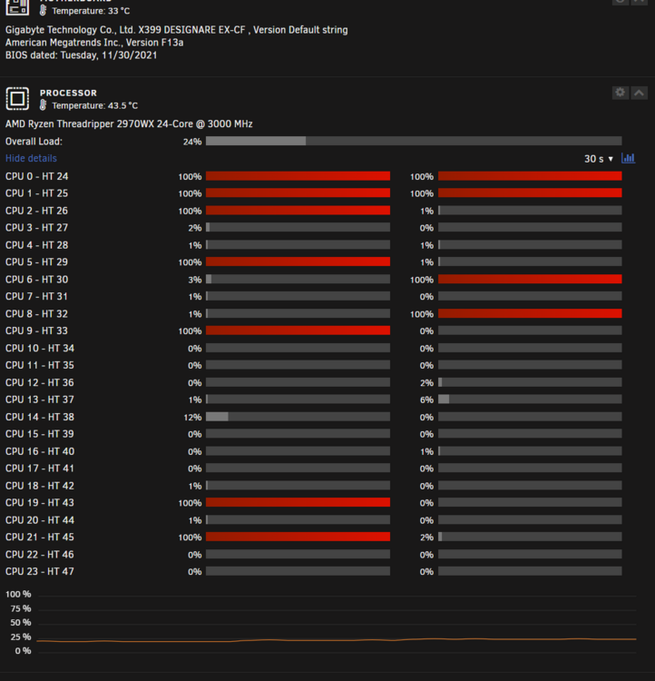Collapse the Processor section chevron
The height and width of the screenshot is (681, 655).
pos(640,93)
